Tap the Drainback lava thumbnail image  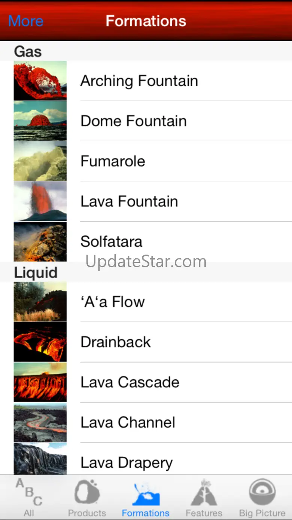click(x=40, y=342)
